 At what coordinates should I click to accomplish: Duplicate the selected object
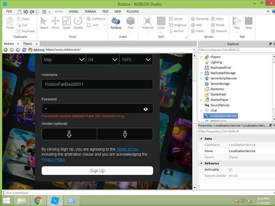click(26, 31)
